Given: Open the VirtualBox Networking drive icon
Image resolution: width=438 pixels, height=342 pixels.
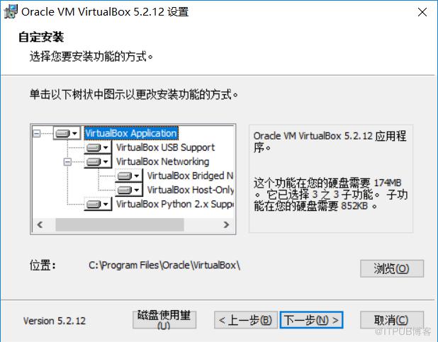Looking at the screenshot, I should click(x=98, y=161).
